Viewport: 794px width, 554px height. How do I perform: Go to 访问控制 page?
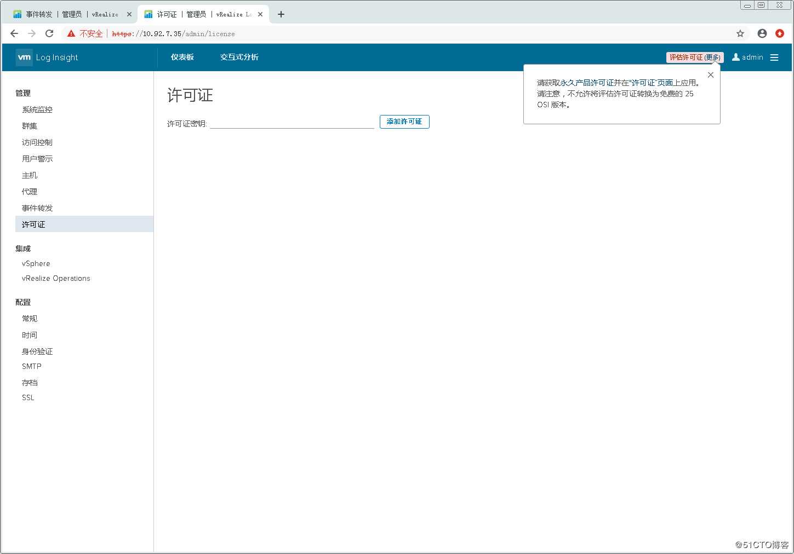pyautogui.click(x=37, y=142)
